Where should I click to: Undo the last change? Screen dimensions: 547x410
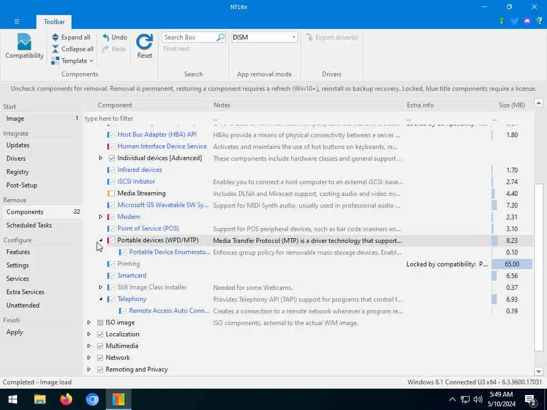coord(115,37)
